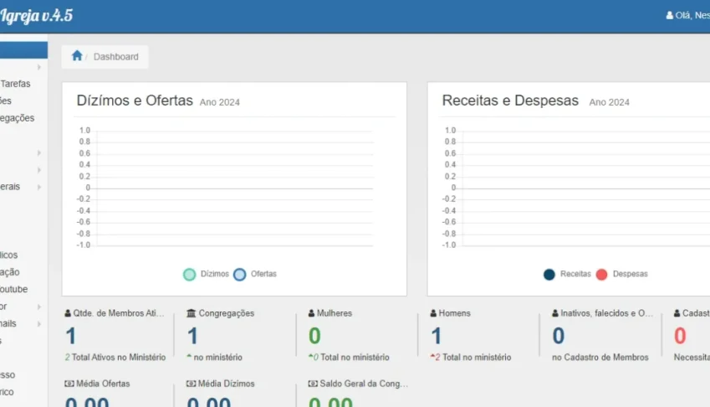
Task: Expand the arrow above Tarefas in sidebar
Action: point(39,67)
